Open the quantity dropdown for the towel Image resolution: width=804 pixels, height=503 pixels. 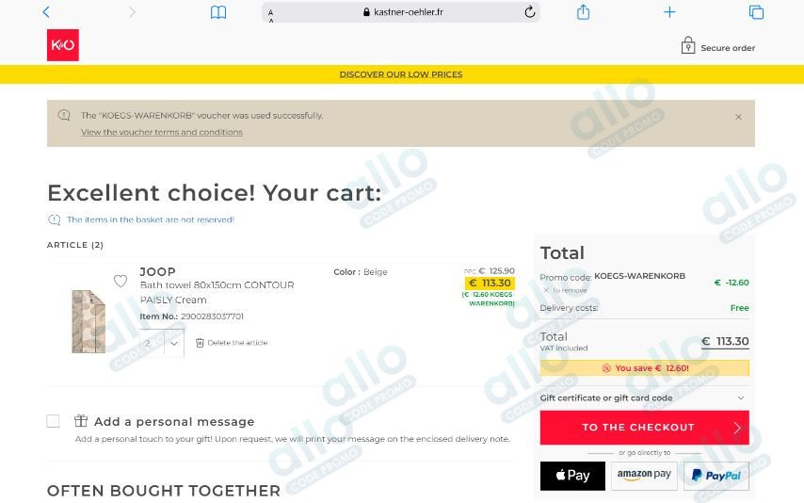coord(162,344)
